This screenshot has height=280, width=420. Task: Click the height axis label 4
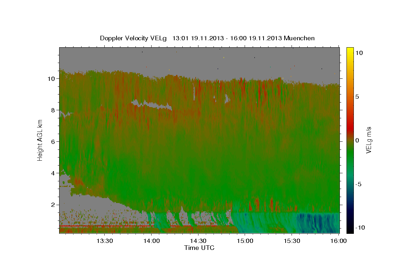click(x=53, y=173)
